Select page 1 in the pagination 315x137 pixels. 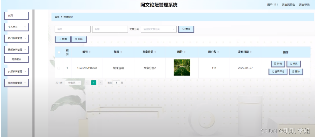coord(94,83)
